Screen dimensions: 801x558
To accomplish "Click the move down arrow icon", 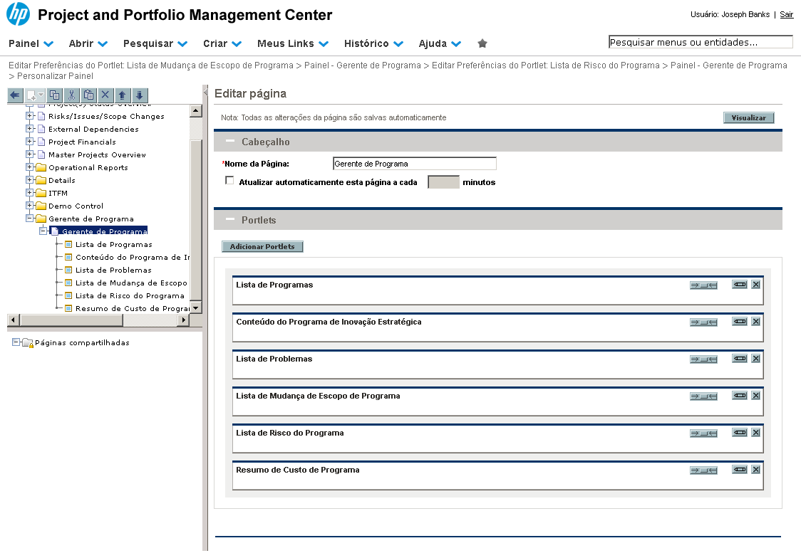I will [x=140, y=95].
